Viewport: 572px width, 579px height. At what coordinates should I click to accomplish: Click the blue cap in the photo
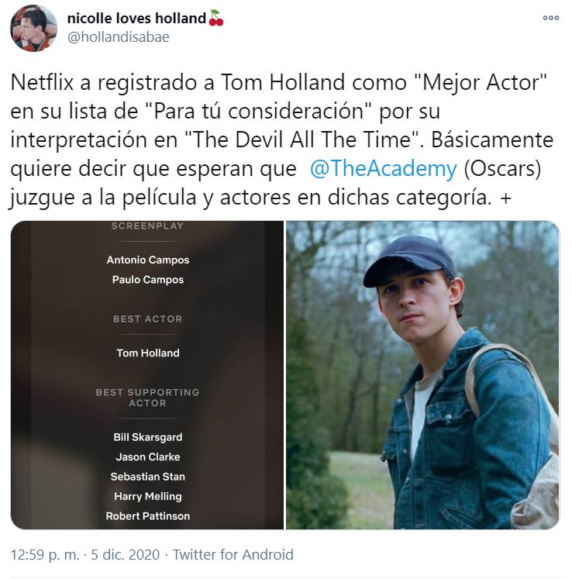408,259
